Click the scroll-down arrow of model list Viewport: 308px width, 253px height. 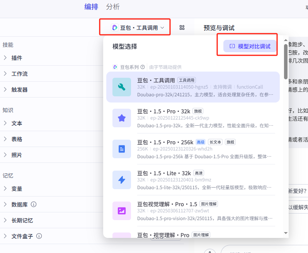point(286,233)
